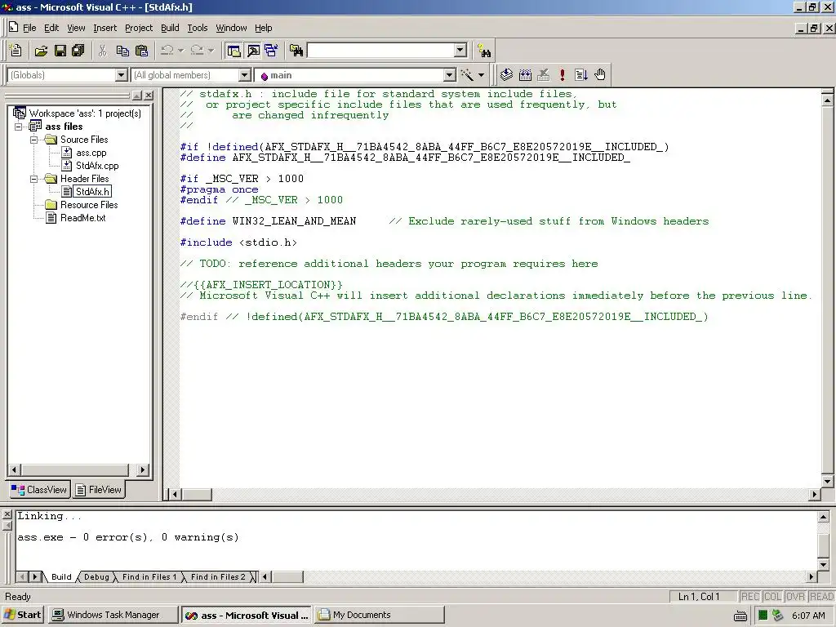
Task: Toggle the Output window icon
Action: tap(253, 51)
